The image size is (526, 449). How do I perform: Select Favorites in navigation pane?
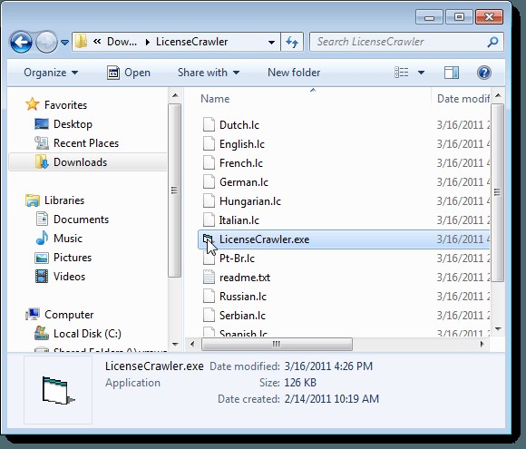click(56, 104)
